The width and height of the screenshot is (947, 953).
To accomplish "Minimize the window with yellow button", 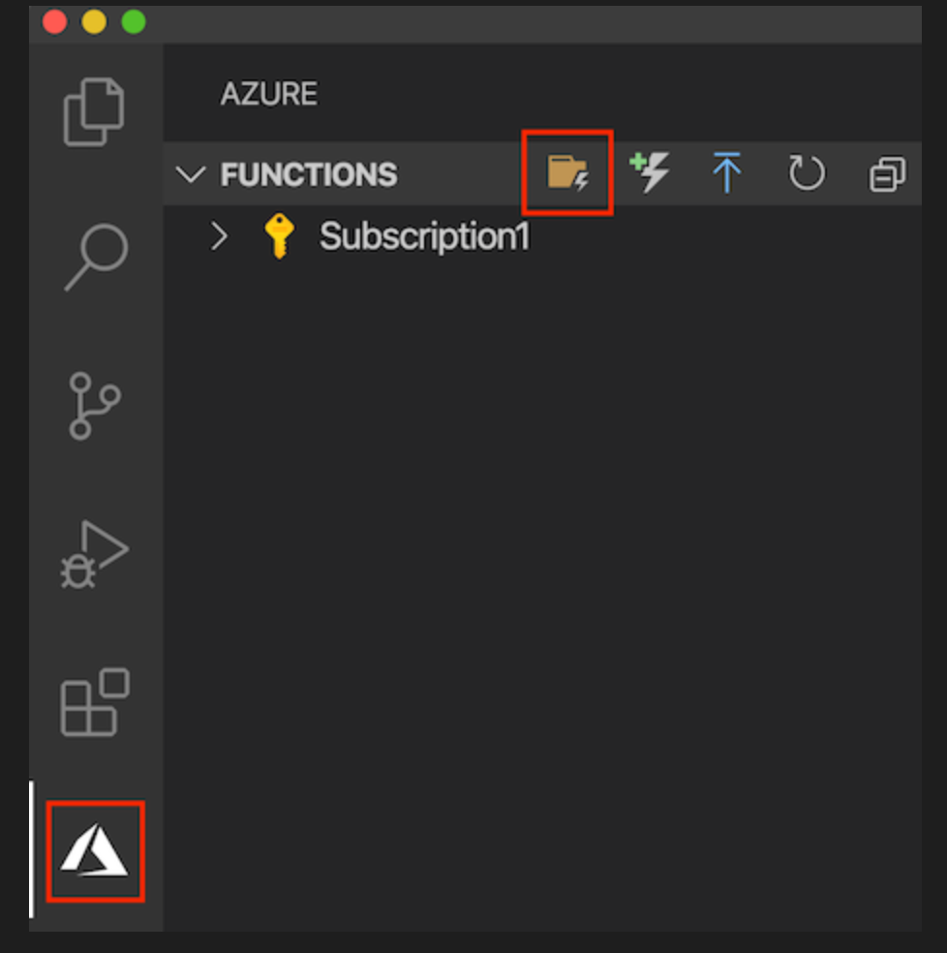I will (x=94, y=22).
